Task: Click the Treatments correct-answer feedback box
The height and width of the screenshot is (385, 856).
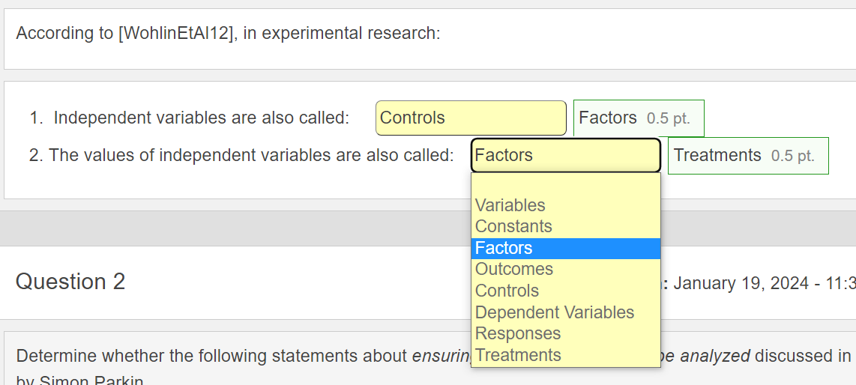Action: click(747, 156)
